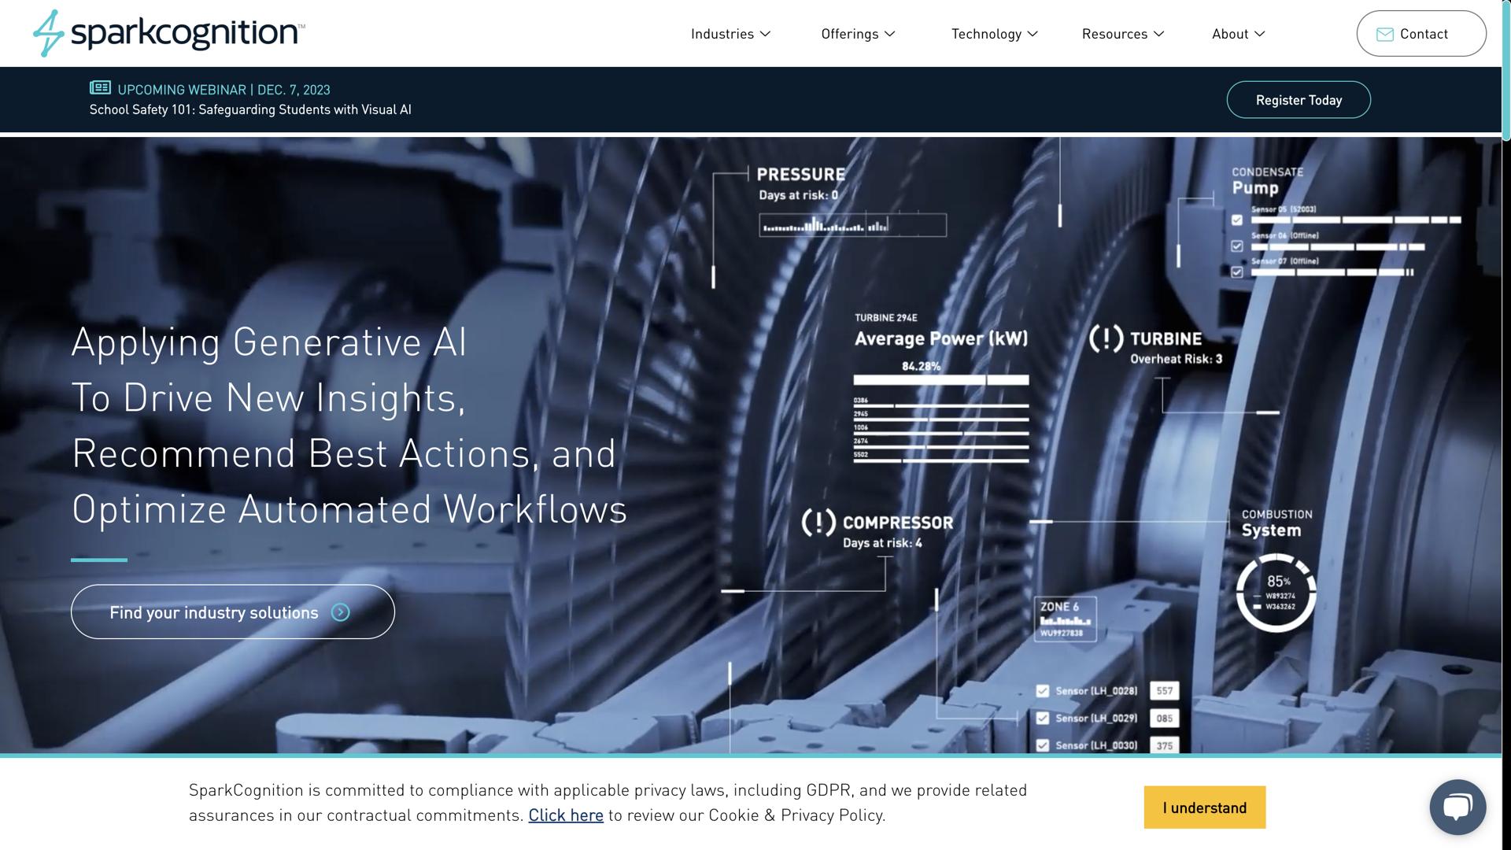Expand the Offerings dropdown chevron
Image resolution: width=1511 pixels, height=850 pixels.
pyautogui.click(x=890, y=34)
